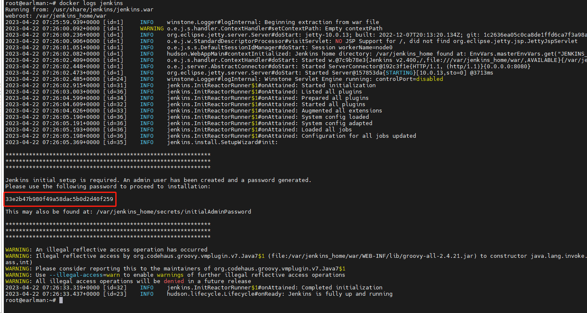The height and width of the screenshot is (313, 587).
Task: Click "Please use the following password" line
Action: [x=108, y=187]
